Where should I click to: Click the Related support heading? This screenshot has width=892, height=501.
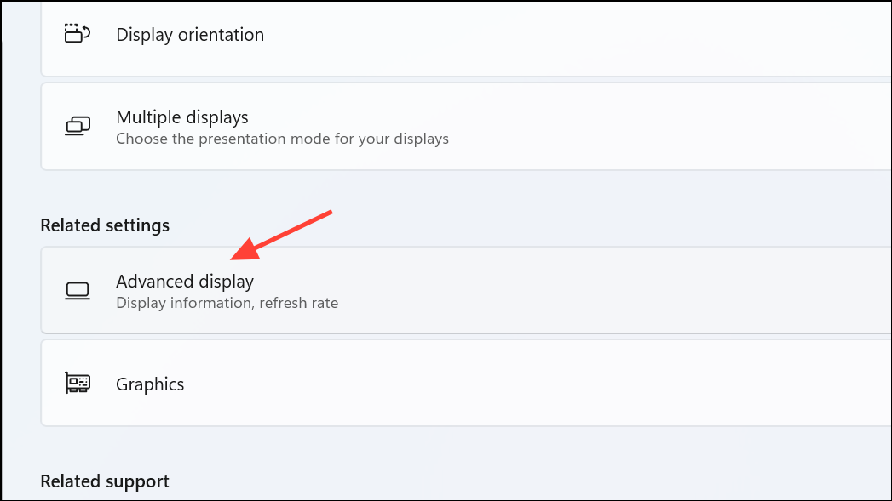(104, 481)
